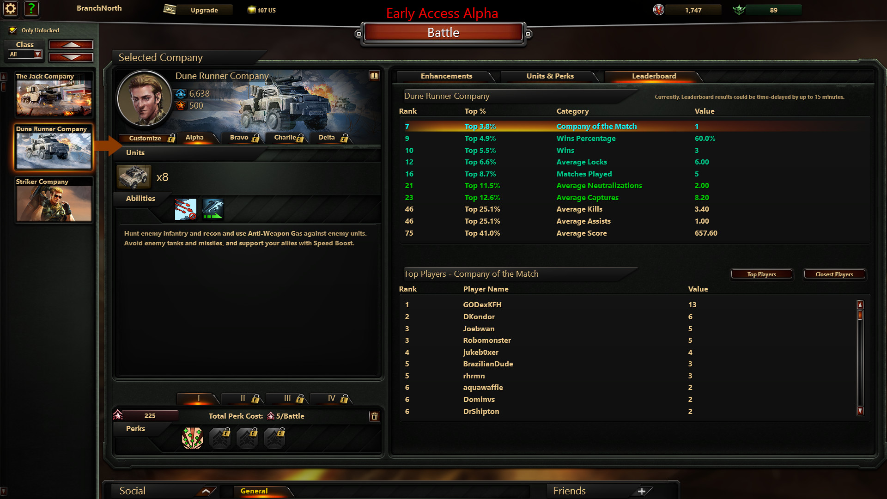This screenshot has height=499, width=887.
Task: Click the trash icon beside Total Perk Cost
Action: point(375,416)
